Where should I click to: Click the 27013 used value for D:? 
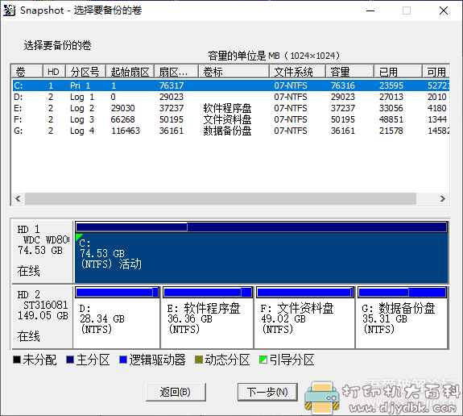pyautogui.click(x=391, y=97)
